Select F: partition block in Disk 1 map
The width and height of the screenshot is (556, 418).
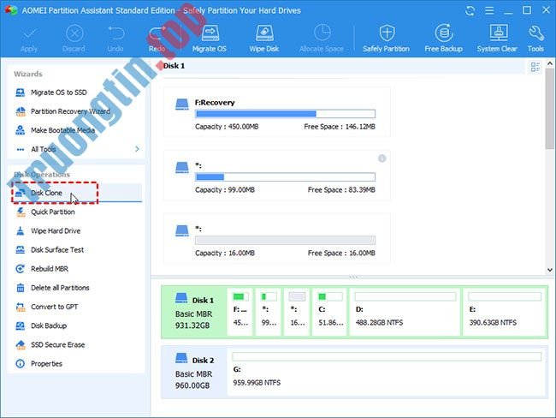pyautogui.click(x=240, y=312)
